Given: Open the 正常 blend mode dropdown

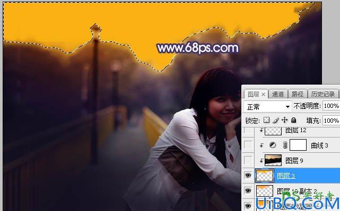Looking at the screenshot, I should (x=267, y=107).
